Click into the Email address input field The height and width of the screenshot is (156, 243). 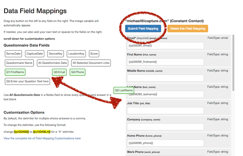point(165,46)
